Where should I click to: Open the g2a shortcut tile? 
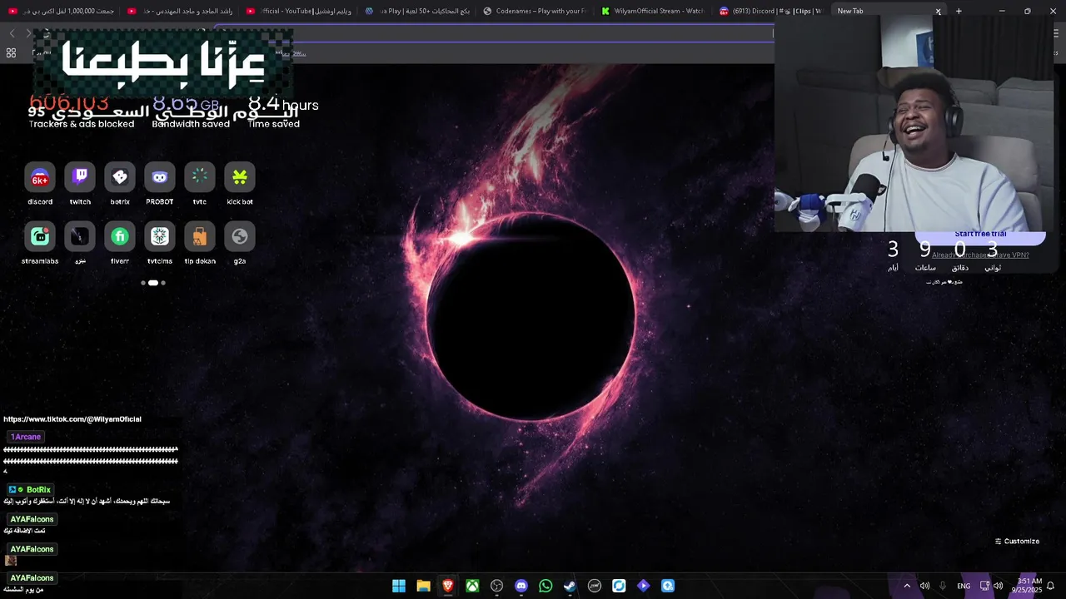pyautogui.click(x=240, y=237)
